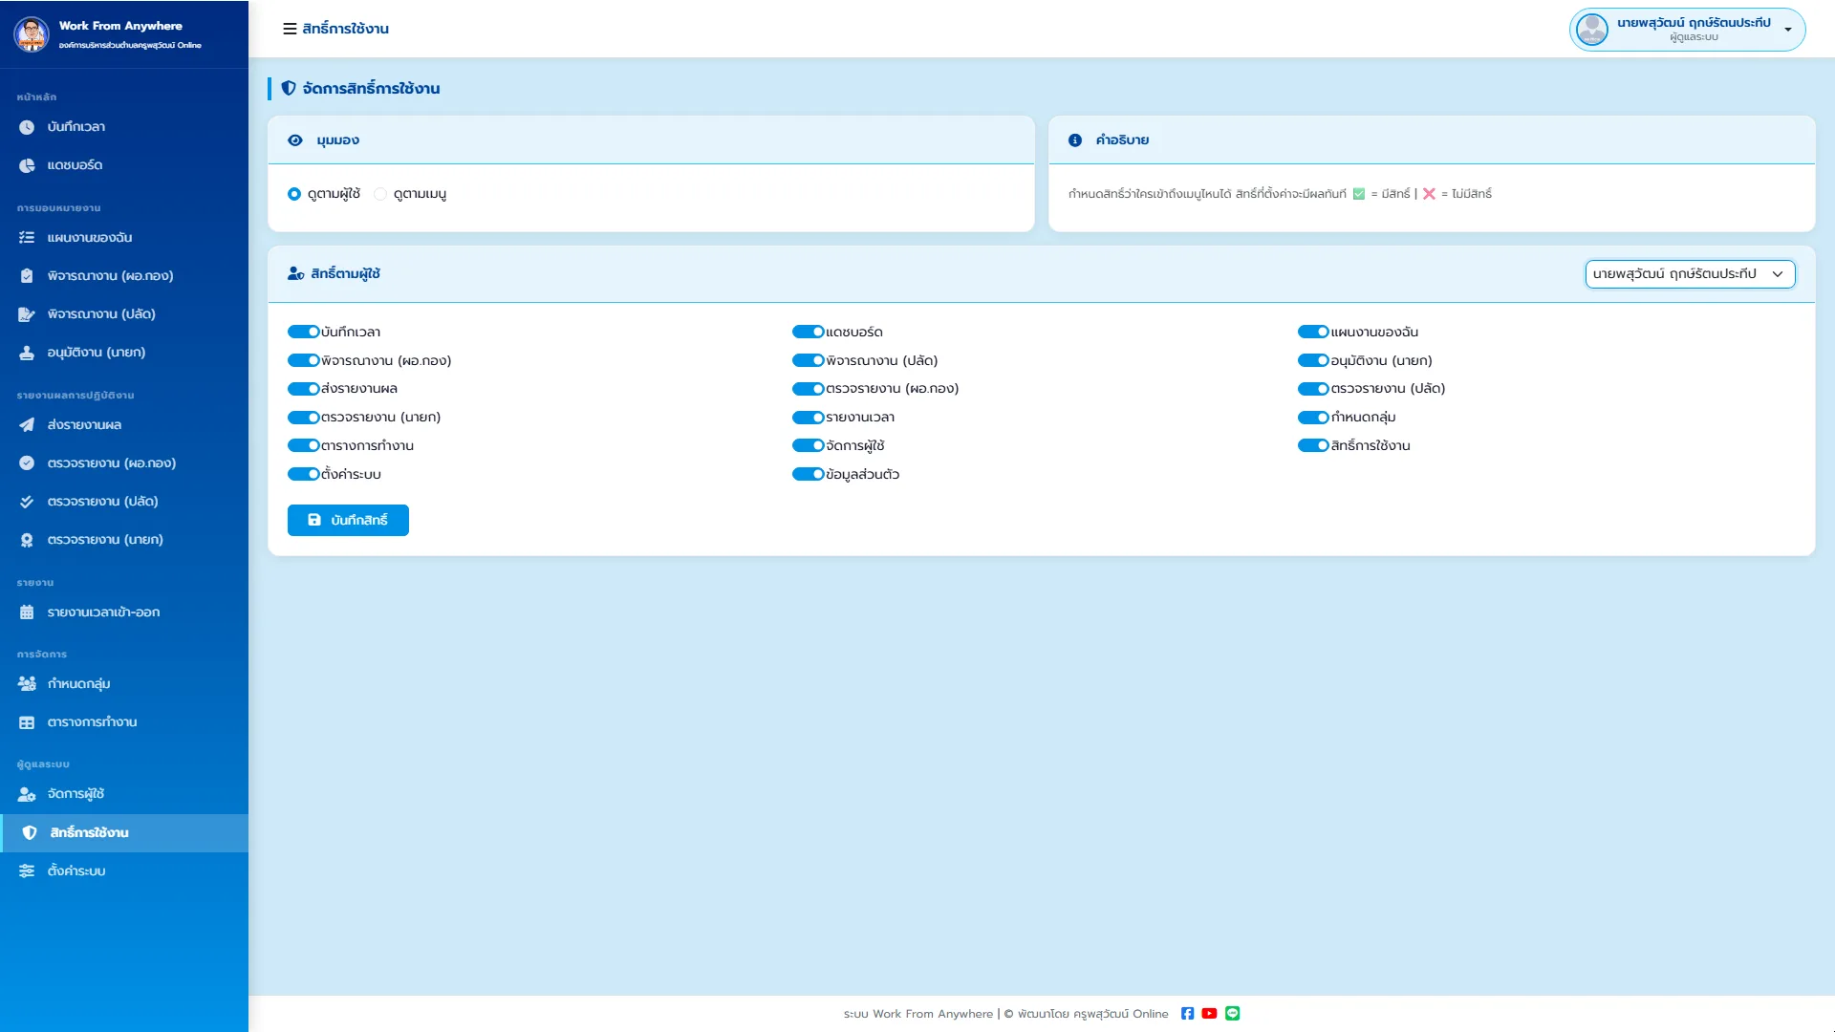Viewport: 1835px width, 1032px height.
Task: Click the pie chart icon beside แดชบอร์ด
Action: [27, 165]
